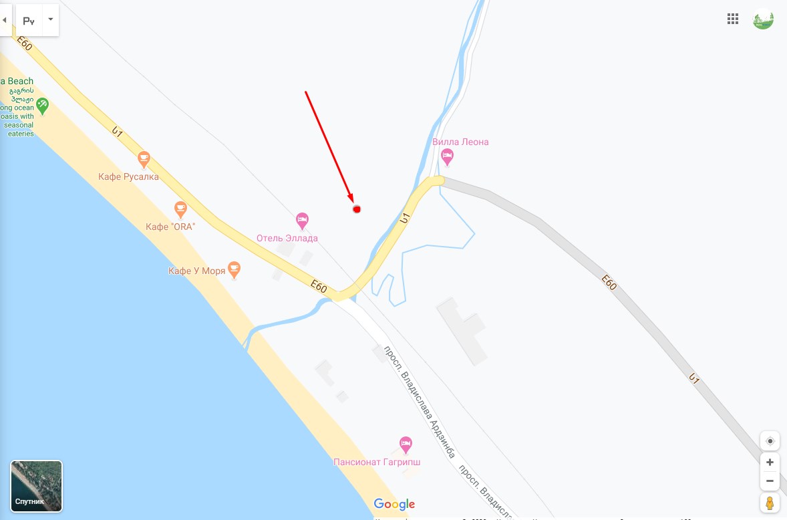Image resolution: width=787 pixels, height=520 pixels.
Task: Click the Кафе Русалка cafe pin
Action: pyautogui.click(x=144, y=160)
